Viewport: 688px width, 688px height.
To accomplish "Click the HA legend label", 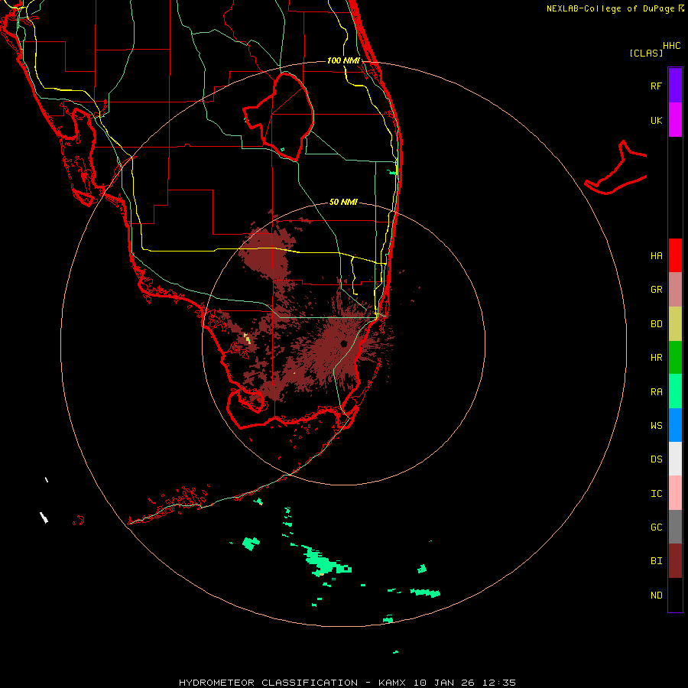I will (x=657, y=255).
